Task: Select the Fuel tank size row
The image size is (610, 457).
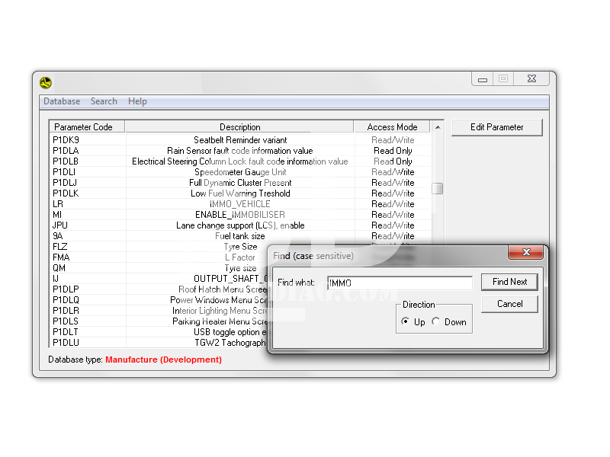Action: (239, 236)
